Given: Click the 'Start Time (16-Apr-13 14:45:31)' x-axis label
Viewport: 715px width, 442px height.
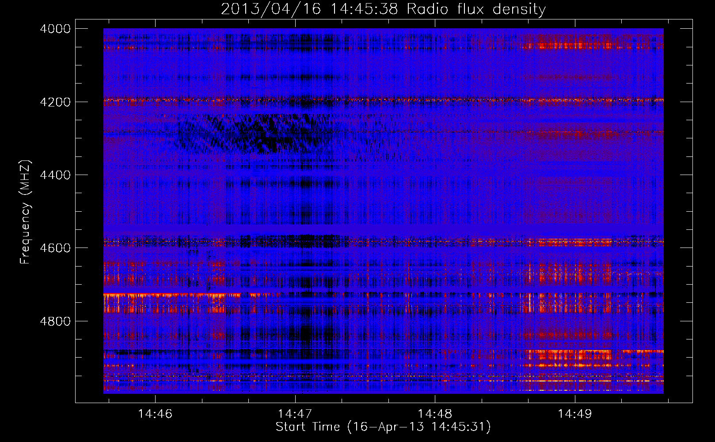Looking at the screenshot, I should click(383, 427).
